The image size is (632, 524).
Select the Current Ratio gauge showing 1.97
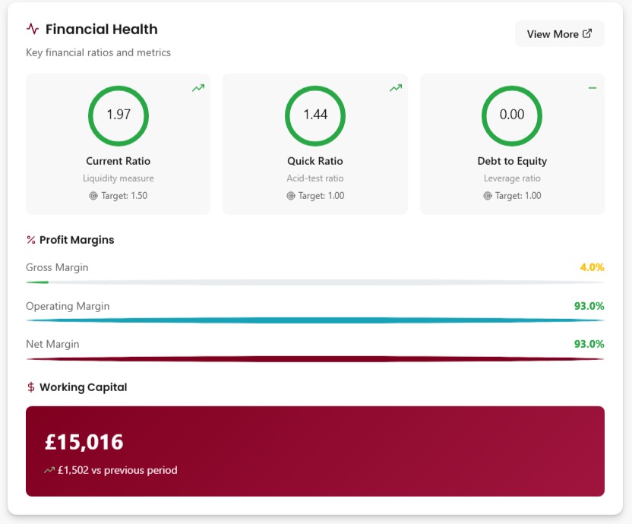pyautogui.click(x=118, y=115)
